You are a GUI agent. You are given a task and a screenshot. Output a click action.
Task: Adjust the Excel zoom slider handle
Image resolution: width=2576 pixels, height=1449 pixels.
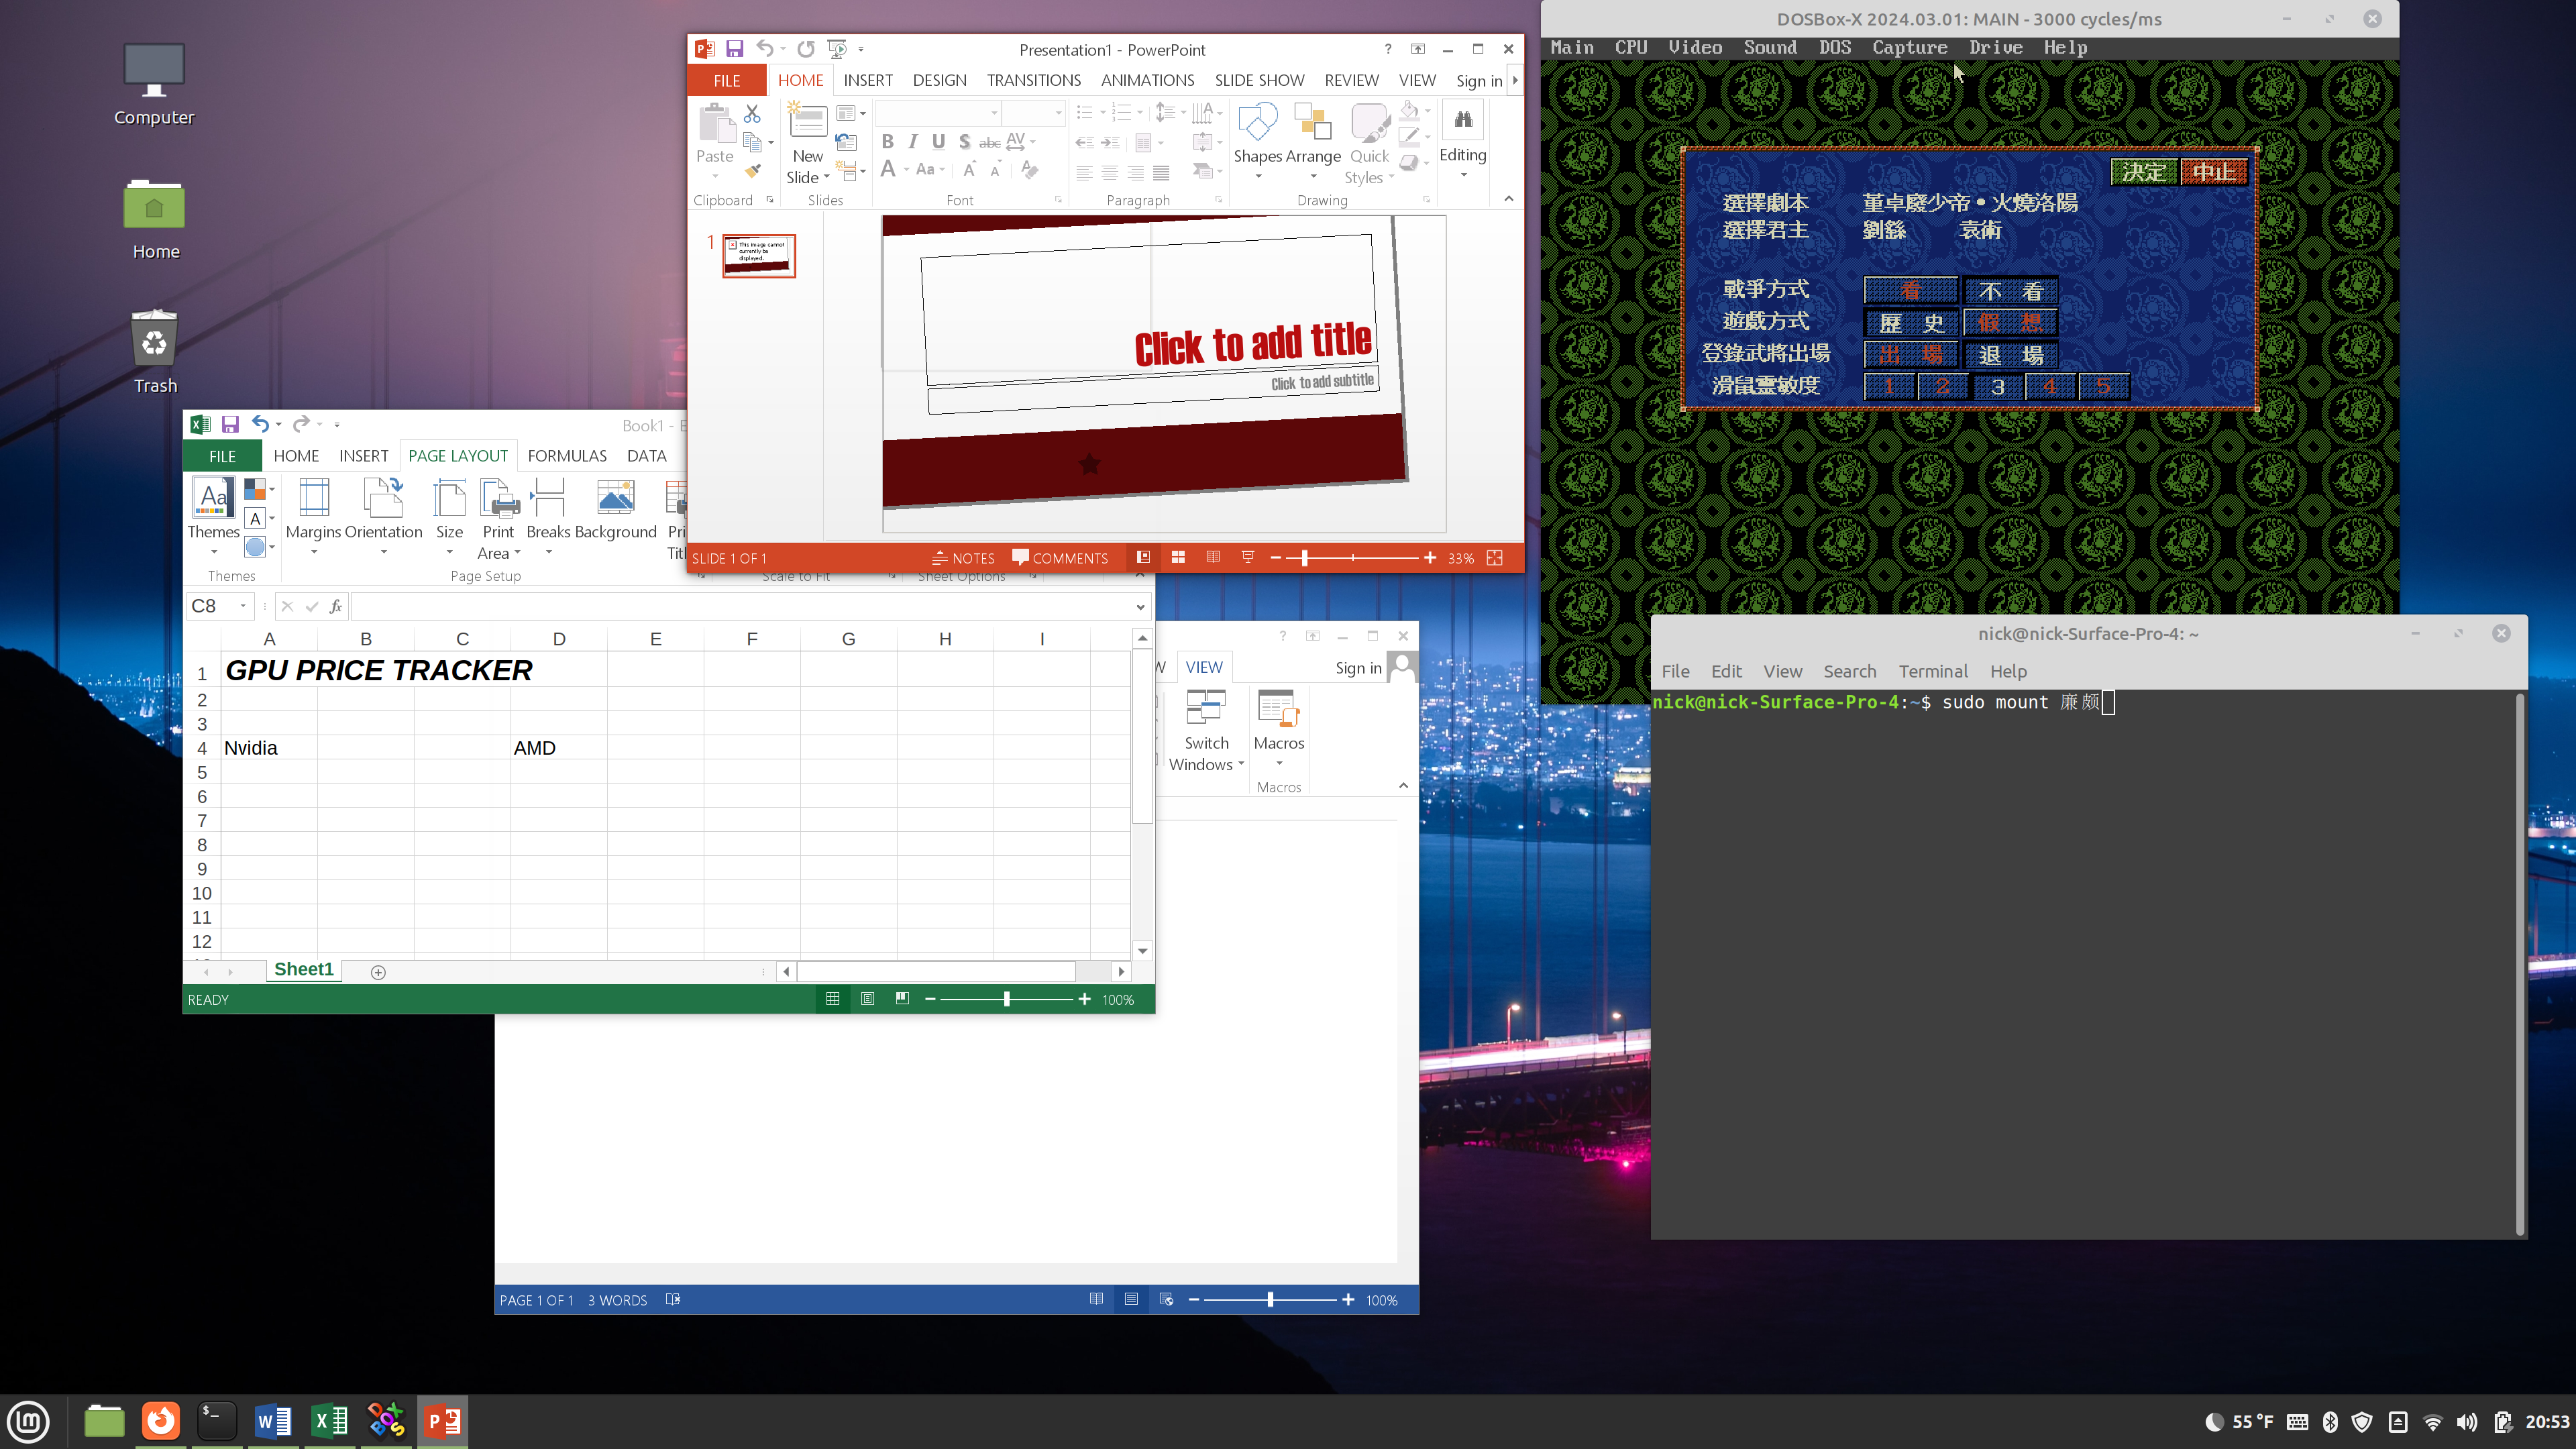[x=1007, y=999]
